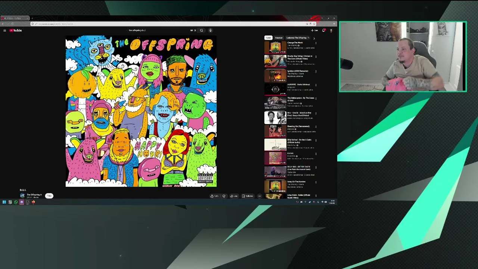Go to the YouTube home logo
Viewport: 478px width, 269px height.
16,30
